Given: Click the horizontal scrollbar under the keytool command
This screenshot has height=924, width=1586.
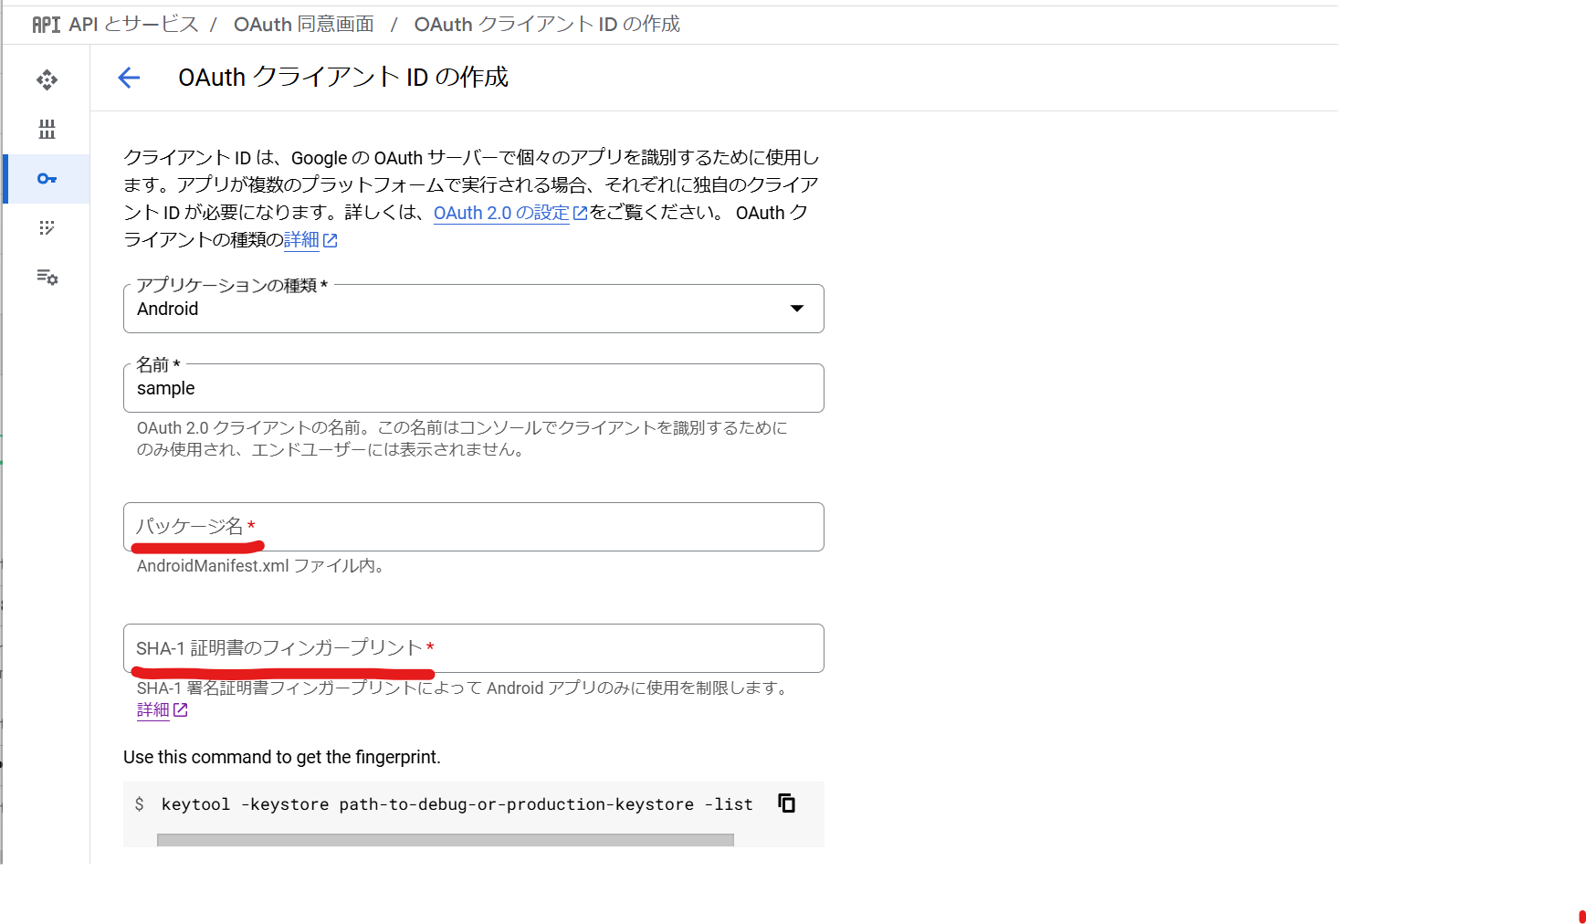Looking at the screenshot, I should (445, 840).
